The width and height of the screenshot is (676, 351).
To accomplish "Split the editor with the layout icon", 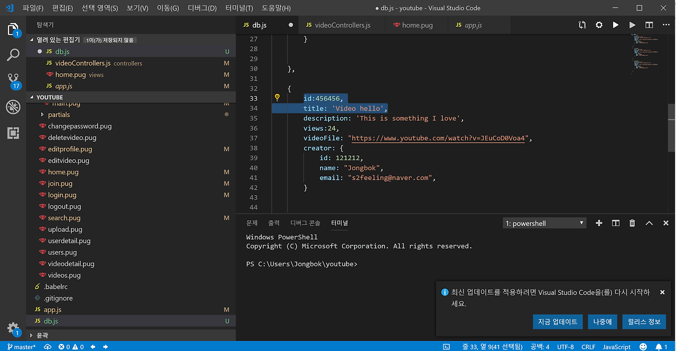I will tap(649, 25).
